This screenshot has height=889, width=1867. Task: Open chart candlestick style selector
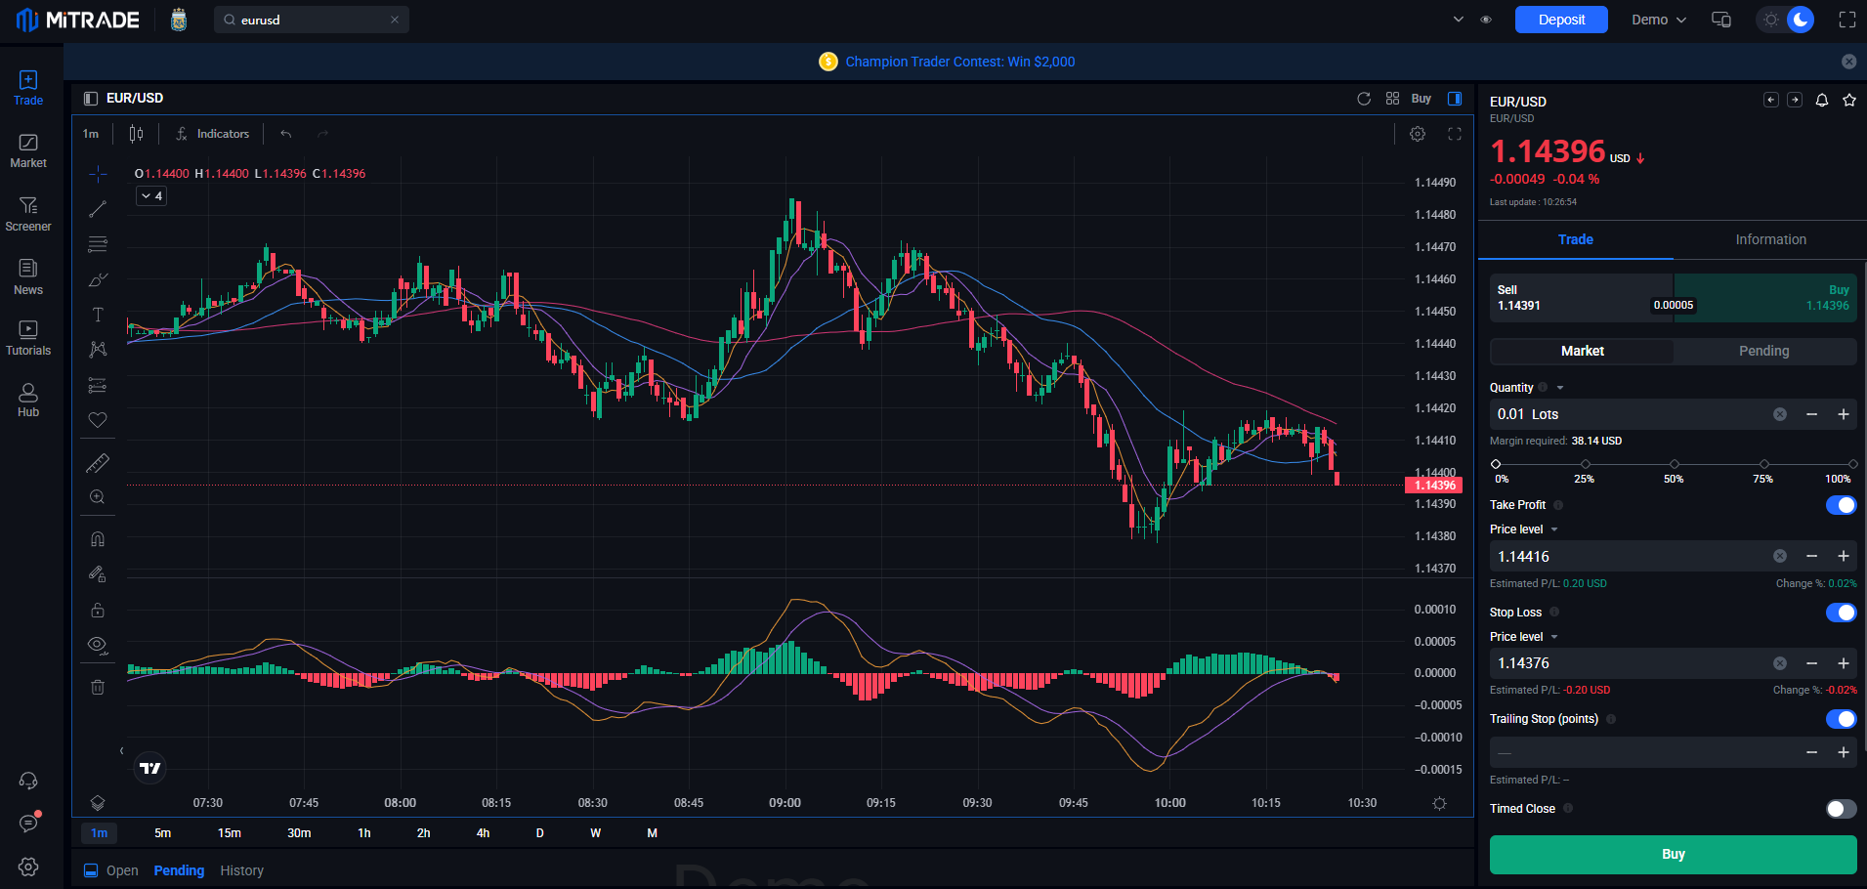point(137,134)
